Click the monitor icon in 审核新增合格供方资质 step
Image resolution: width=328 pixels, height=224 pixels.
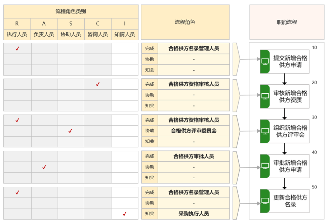click(x=265, y=96)
